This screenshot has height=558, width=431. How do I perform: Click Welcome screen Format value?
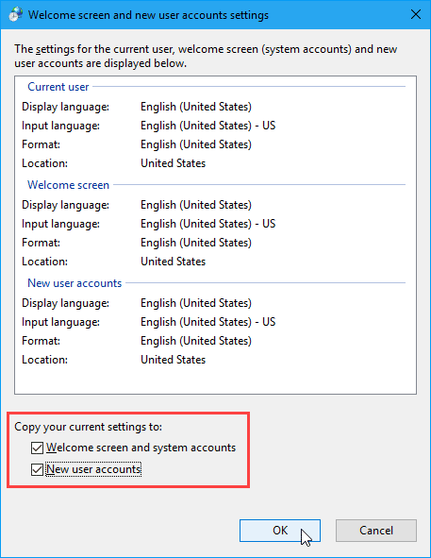tap(196, 243)
